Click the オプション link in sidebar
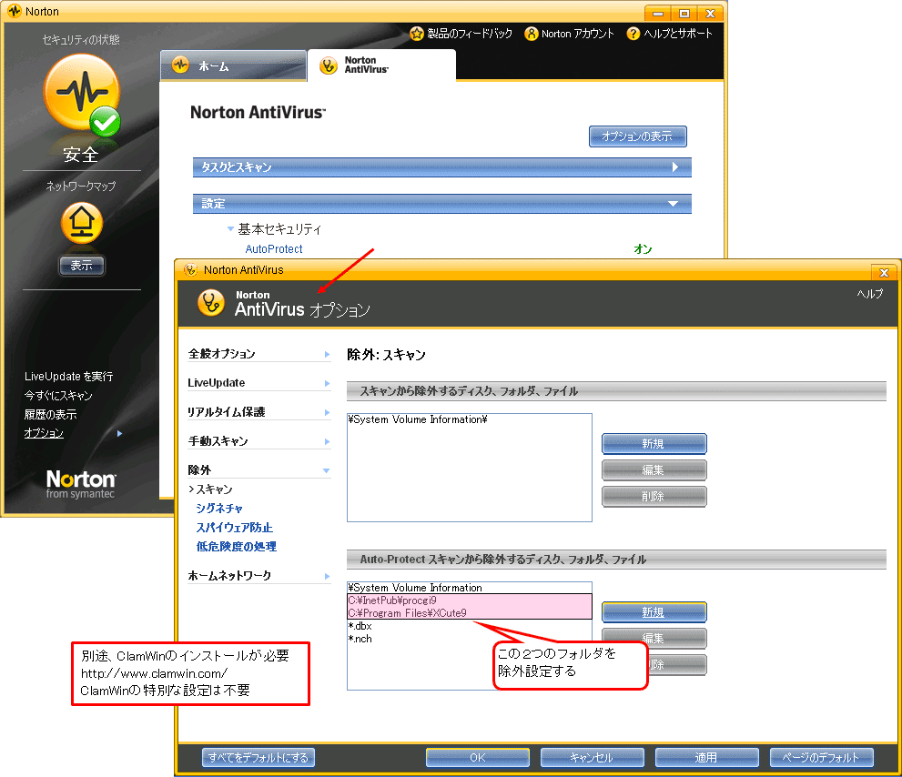Image resolution: width=902 pixels, height=777 pixels. (x=44, y=432)
